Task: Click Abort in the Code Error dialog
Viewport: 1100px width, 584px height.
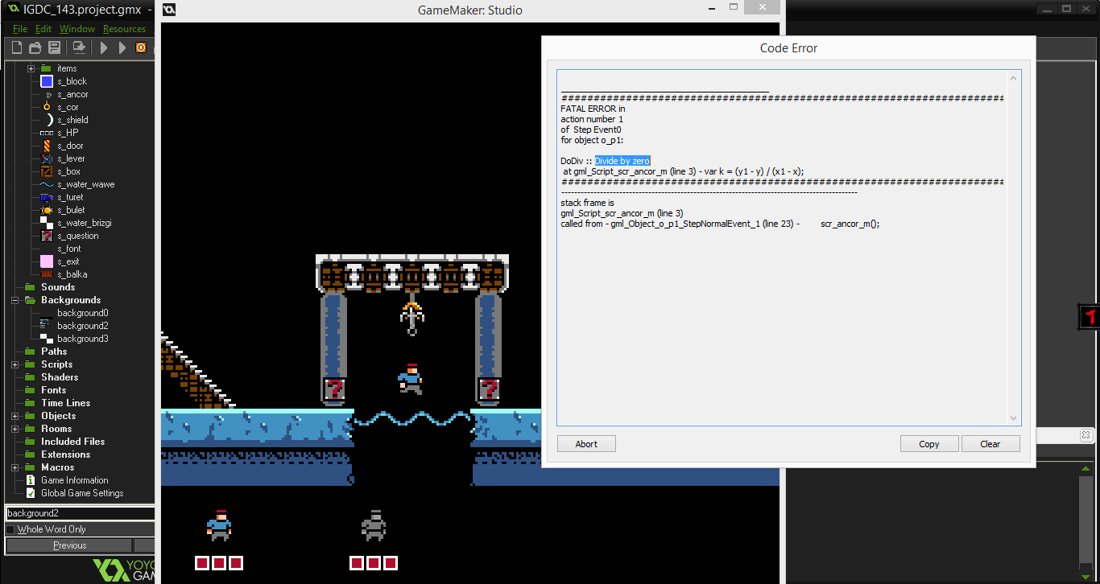Action: [586, 444]
